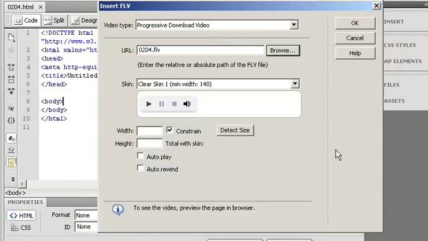Screen dimensions: 428x241
Task: Switch to Split view
Action: click(x=54, y=21)
